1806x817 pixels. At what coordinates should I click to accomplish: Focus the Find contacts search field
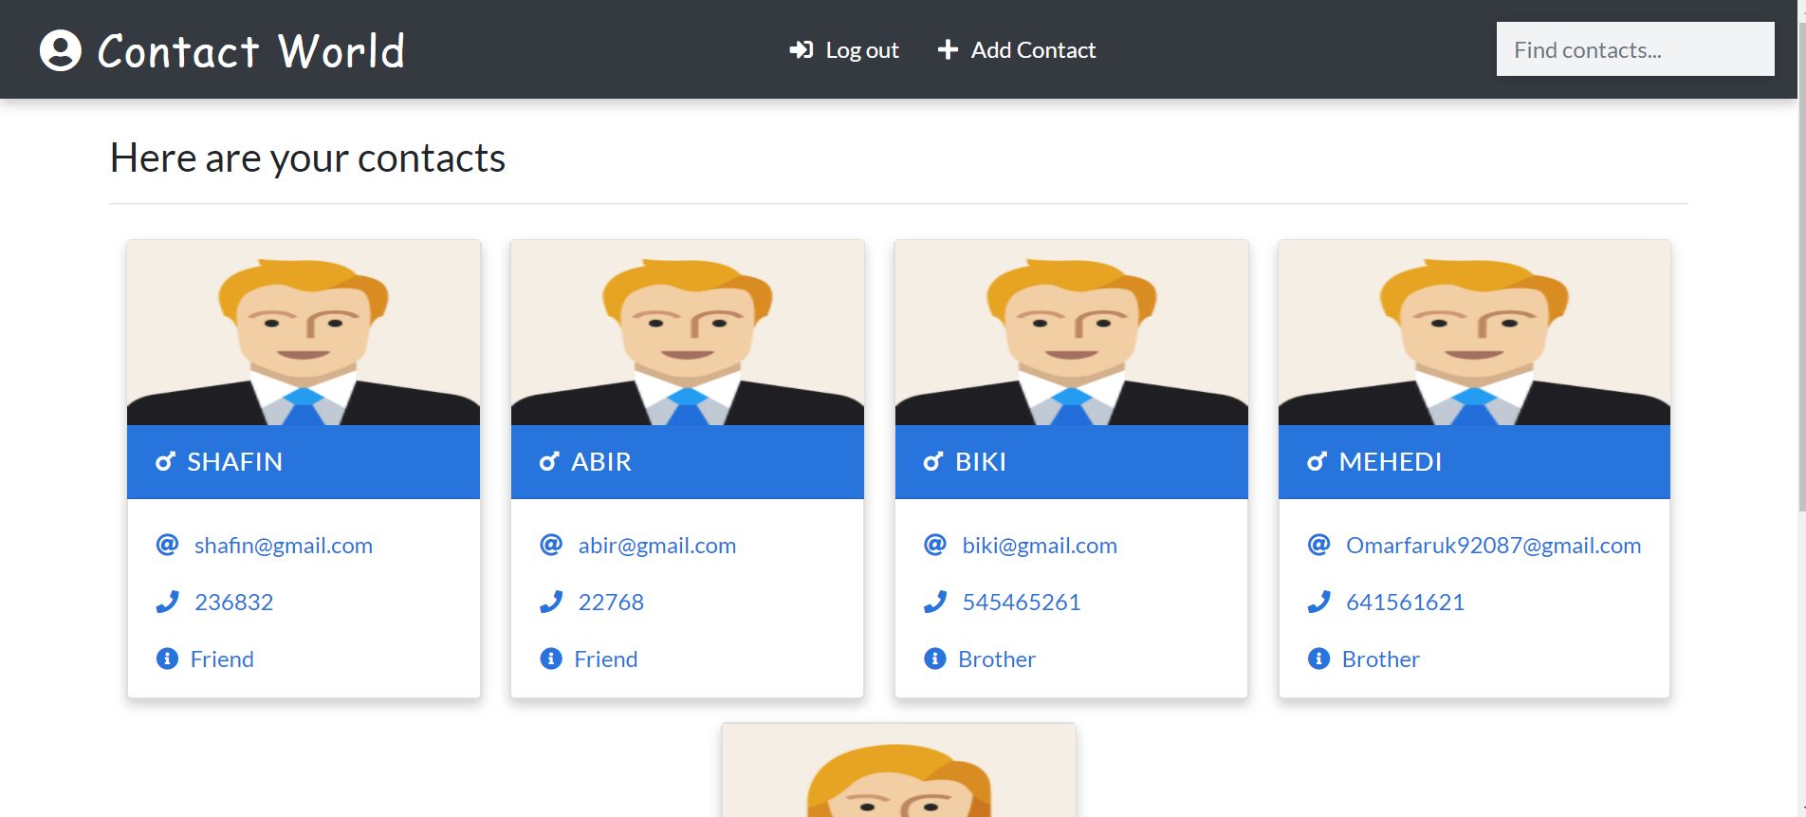coord(1635,49)
